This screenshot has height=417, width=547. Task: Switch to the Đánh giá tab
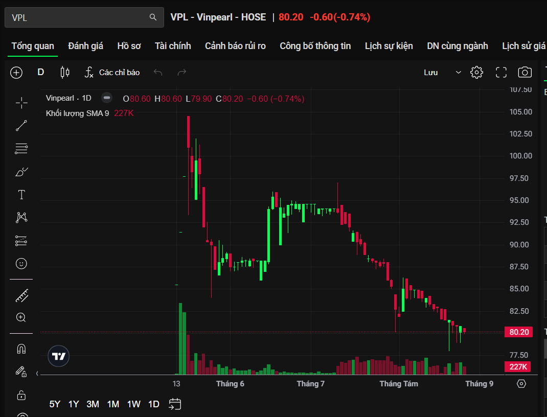[85, 46]
